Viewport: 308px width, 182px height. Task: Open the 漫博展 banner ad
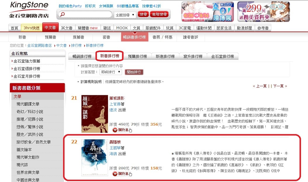point(208,12)
